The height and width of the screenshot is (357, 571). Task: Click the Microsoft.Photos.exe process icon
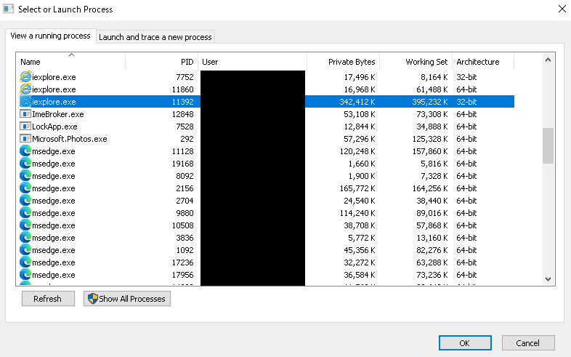[x=25, y=139]
